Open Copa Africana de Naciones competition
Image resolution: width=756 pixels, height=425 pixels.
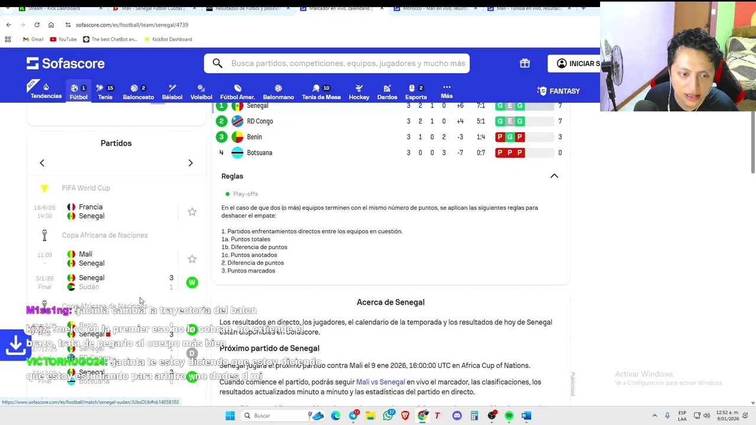[105, 235]
